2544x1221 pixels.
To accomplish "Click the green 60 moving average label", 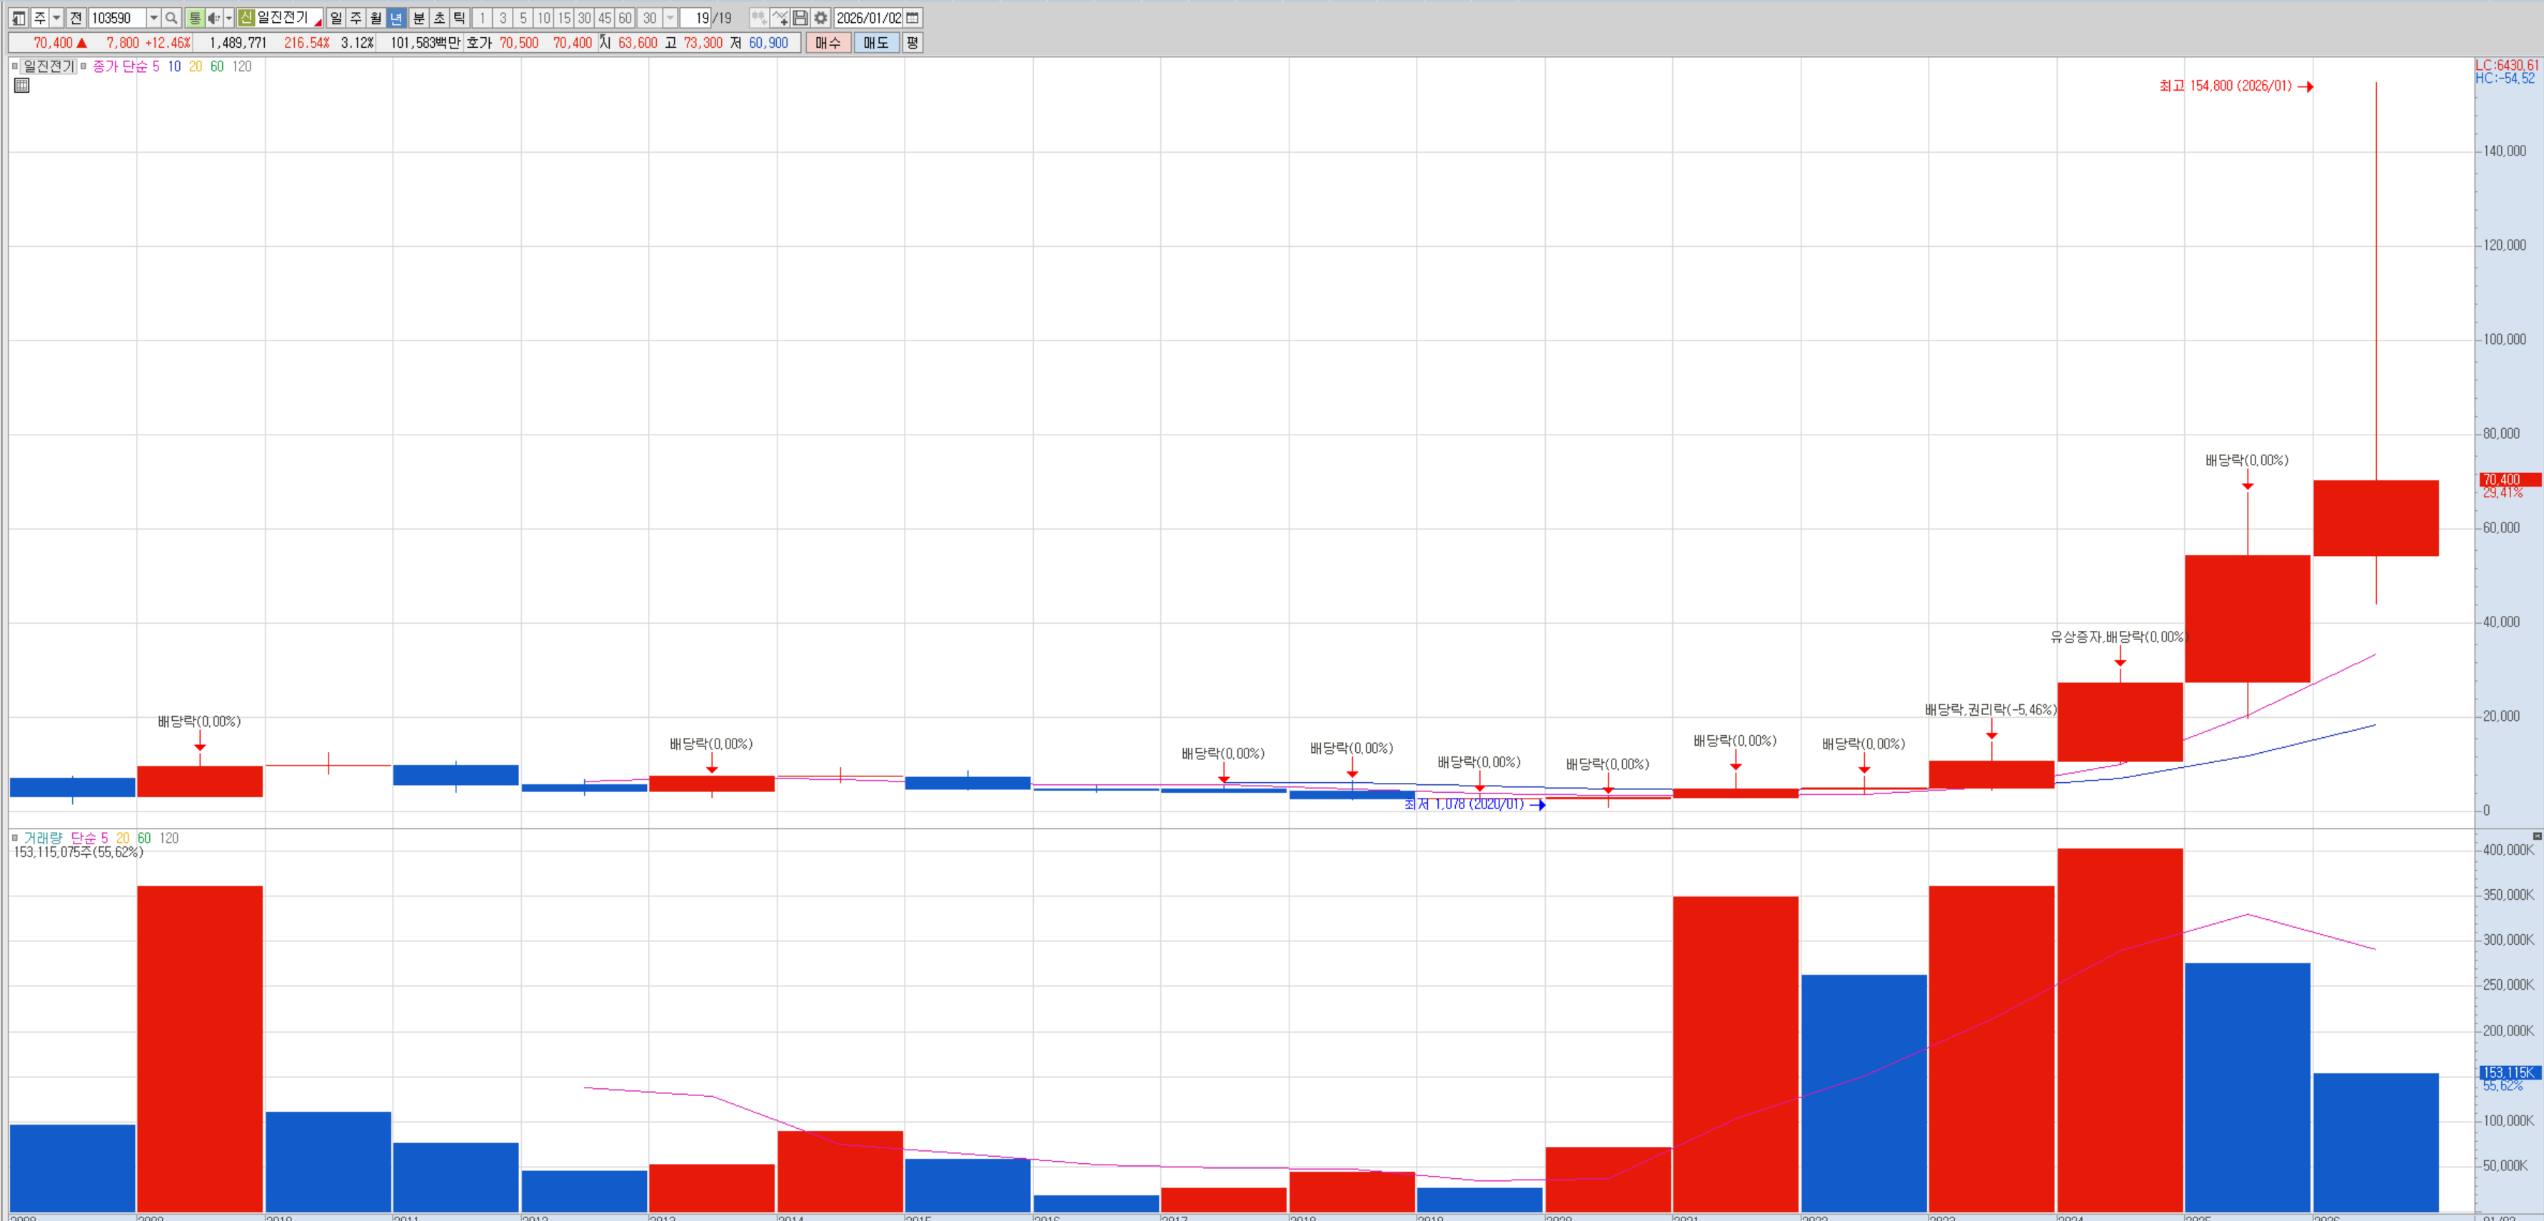I will (217, 66).
